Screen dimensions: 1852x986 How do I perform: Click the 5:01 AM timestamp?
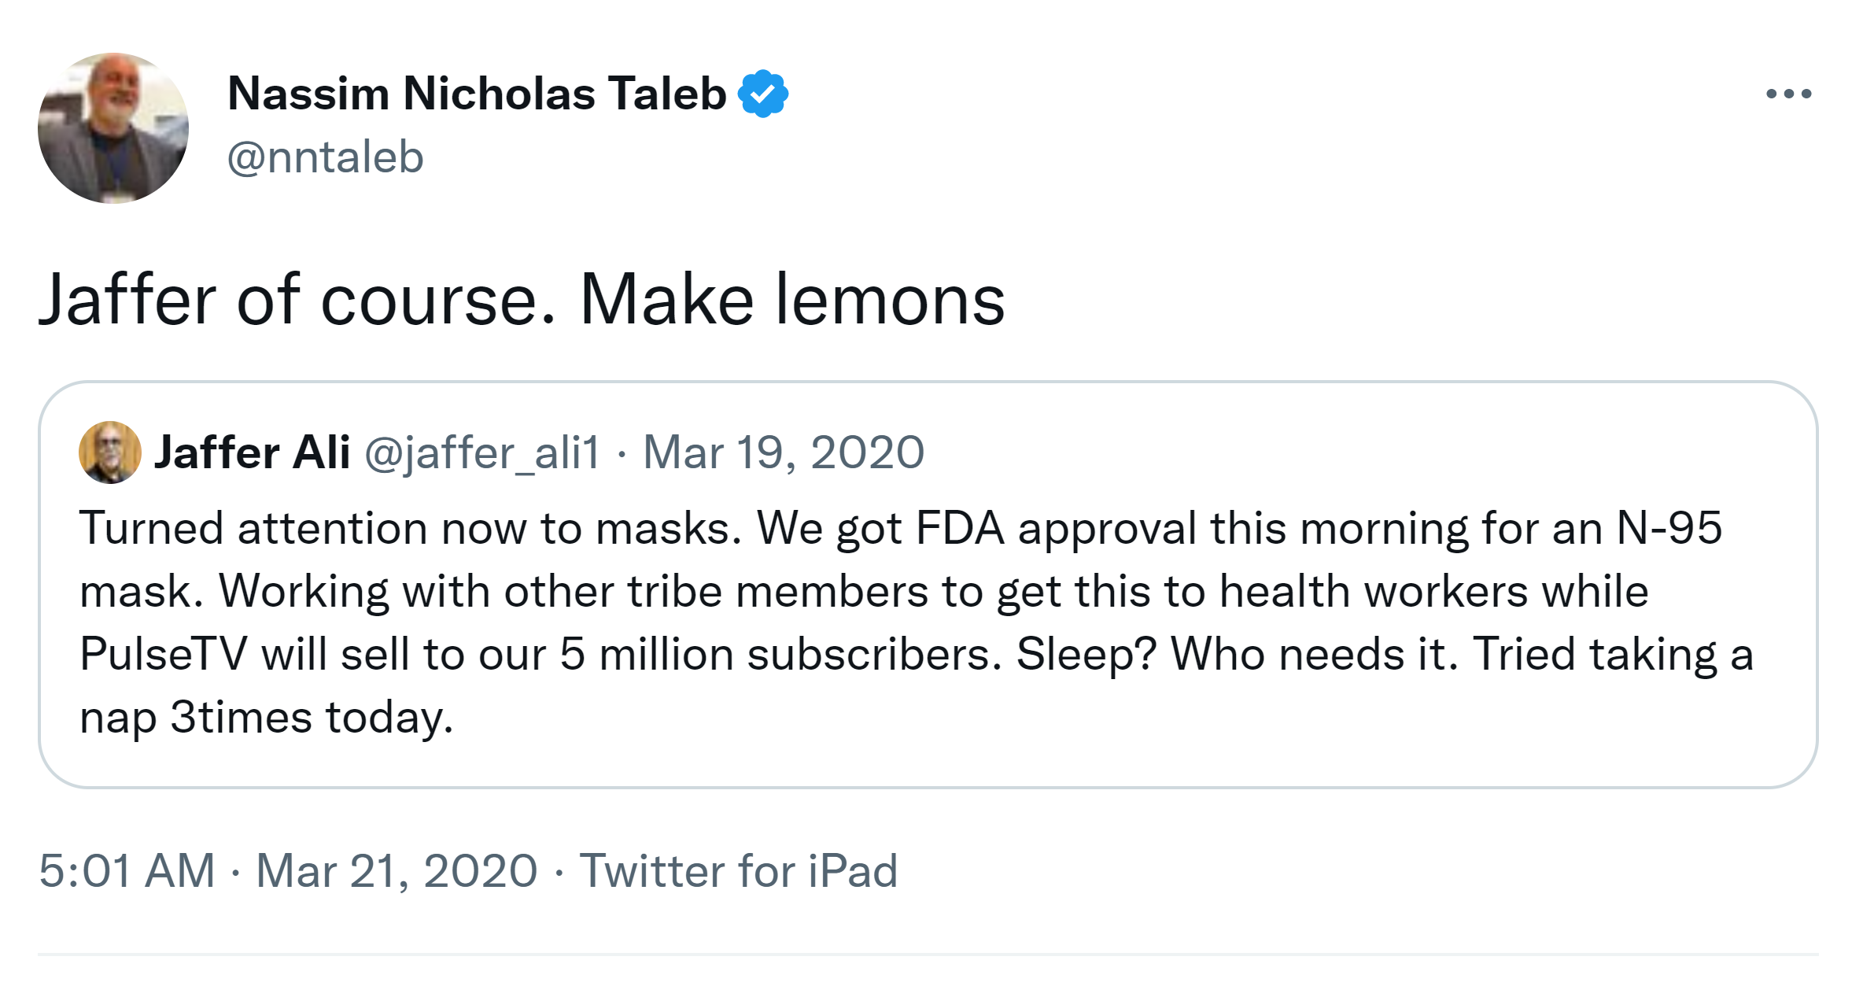(x=127, y=871)
